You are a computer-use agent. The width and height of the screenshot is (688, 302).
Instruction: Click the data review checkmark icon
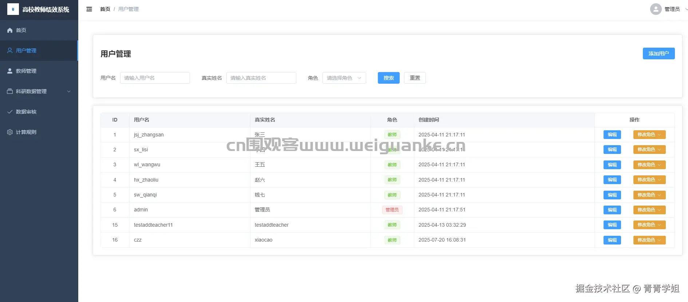pos(10,112)
